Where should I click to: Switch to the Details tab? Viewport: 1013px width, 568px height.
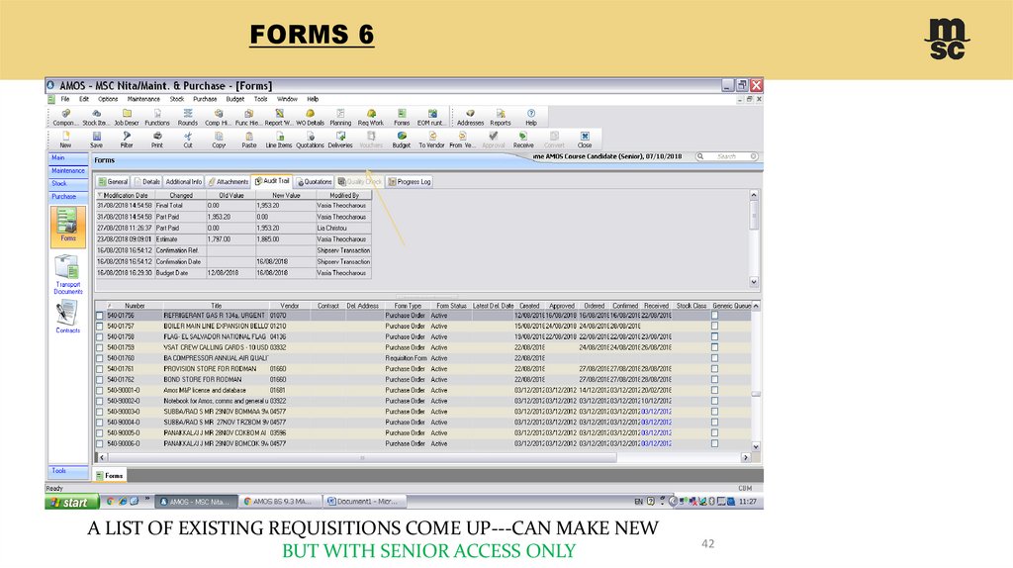coord(147,181)
